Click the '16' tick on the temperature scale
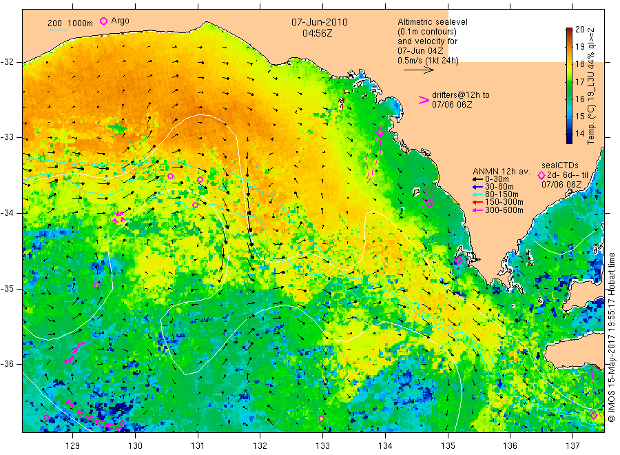 click(x=579, y=99)
